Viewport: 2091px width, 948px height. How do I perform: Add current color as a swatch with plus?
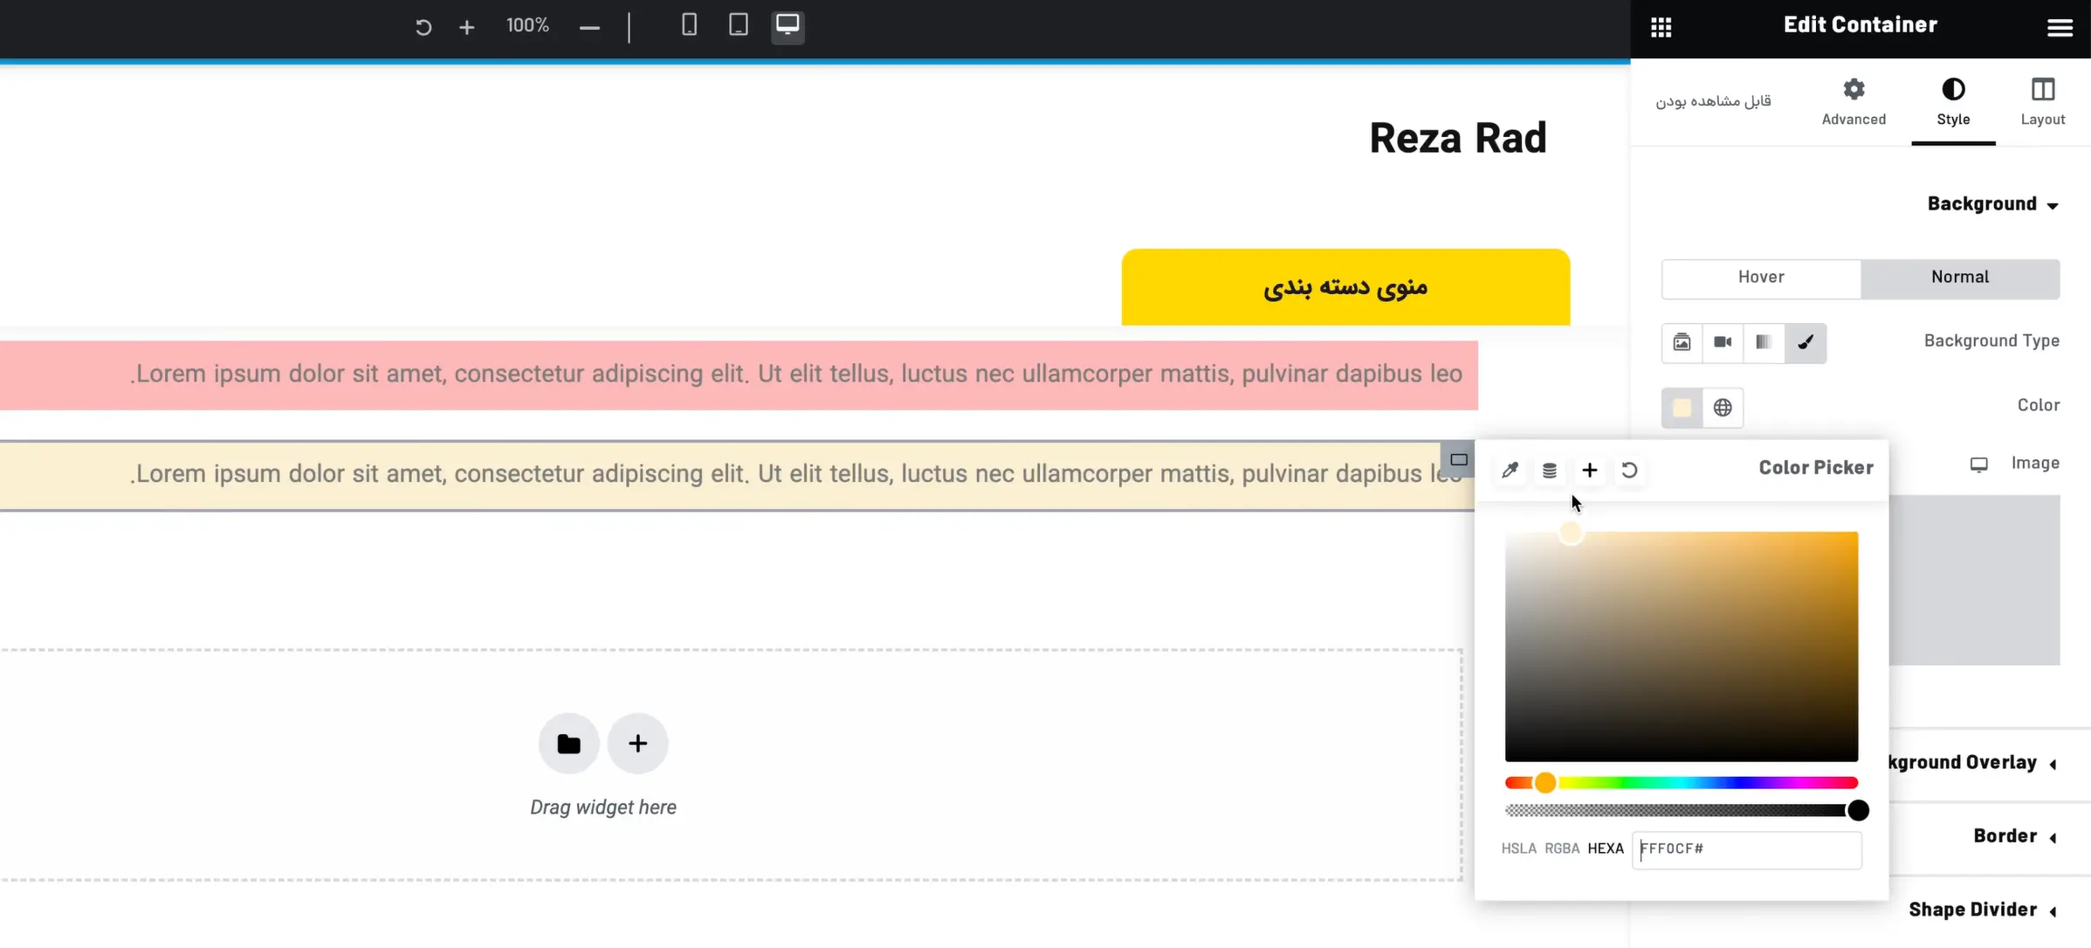tap(1589, 471)
